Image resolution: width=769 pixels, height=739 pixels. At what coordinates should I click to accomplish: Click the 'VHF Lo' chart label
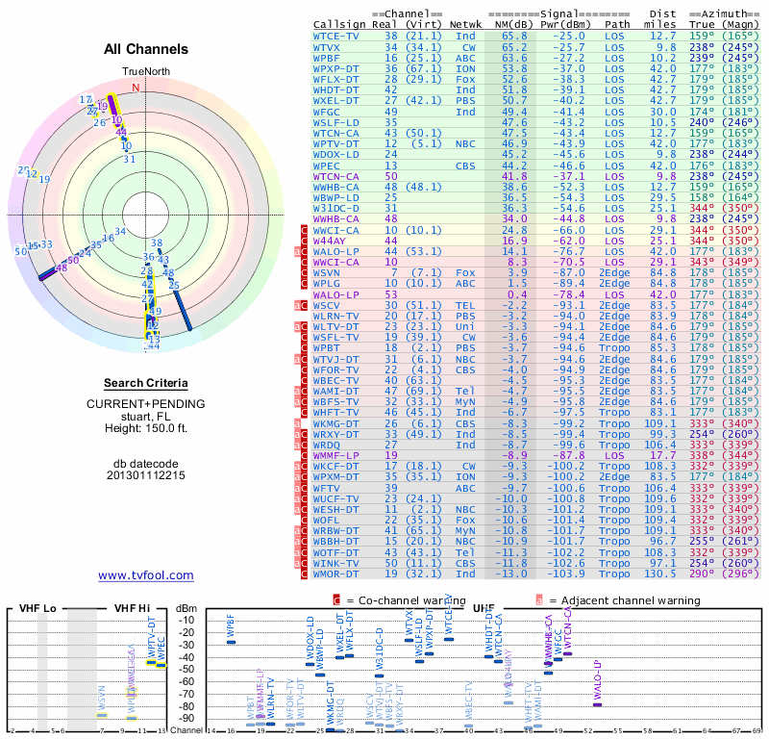(x=37, y=609)
